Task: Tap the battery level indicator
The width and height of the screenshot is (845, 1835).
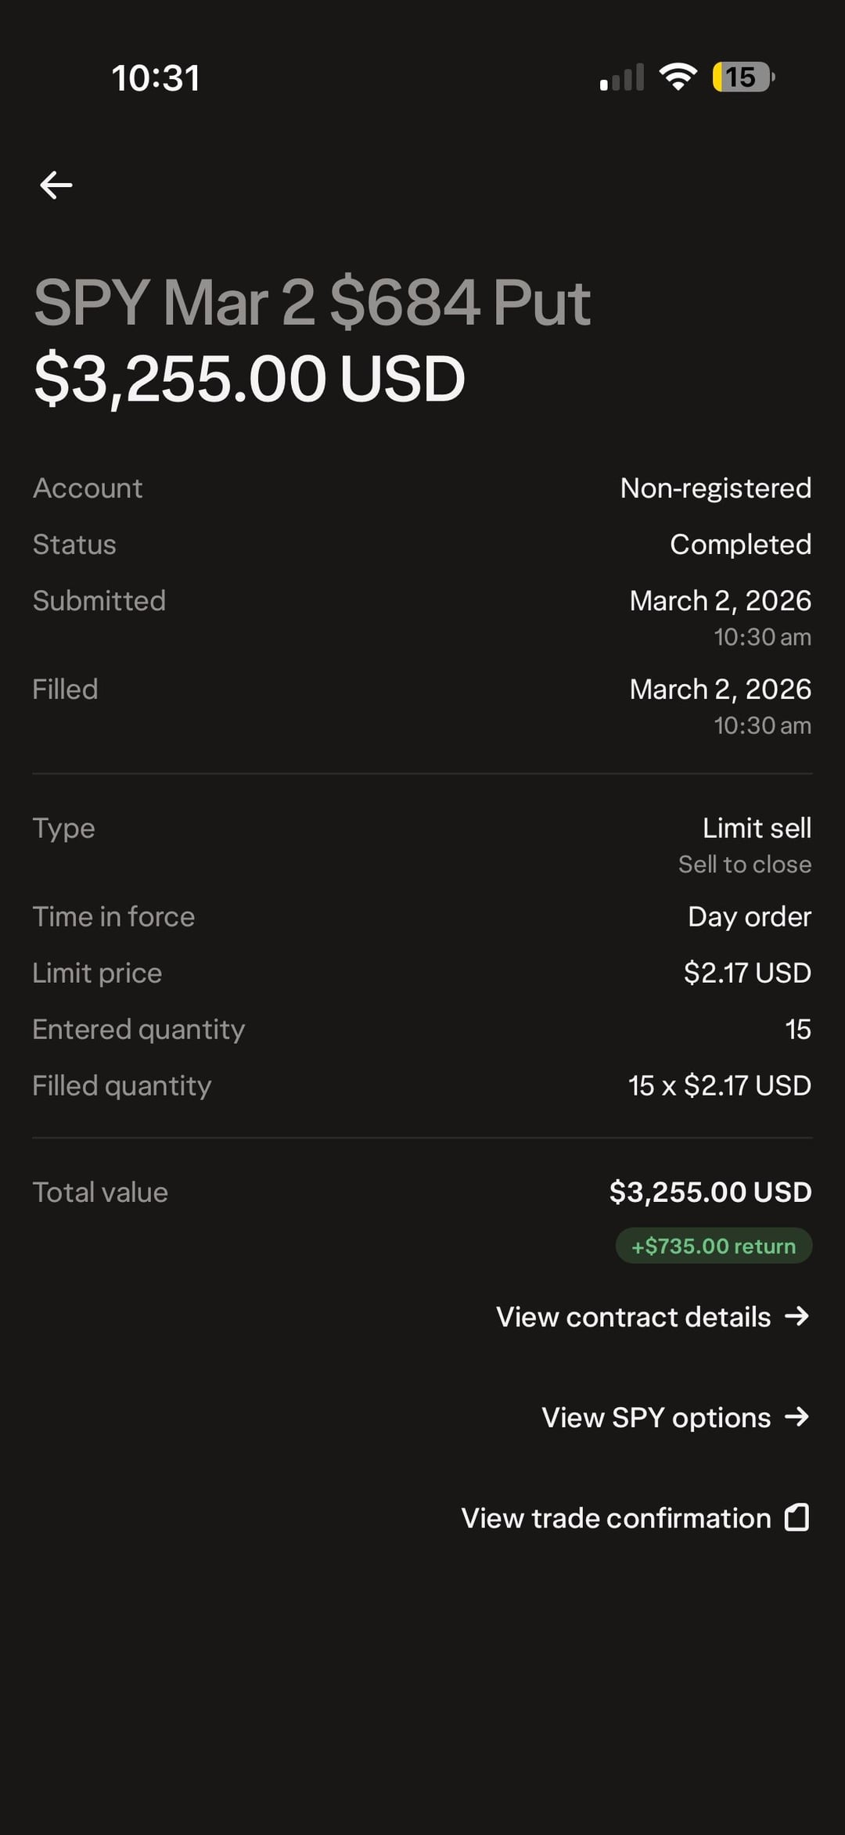Action: [x=743, y=77]
